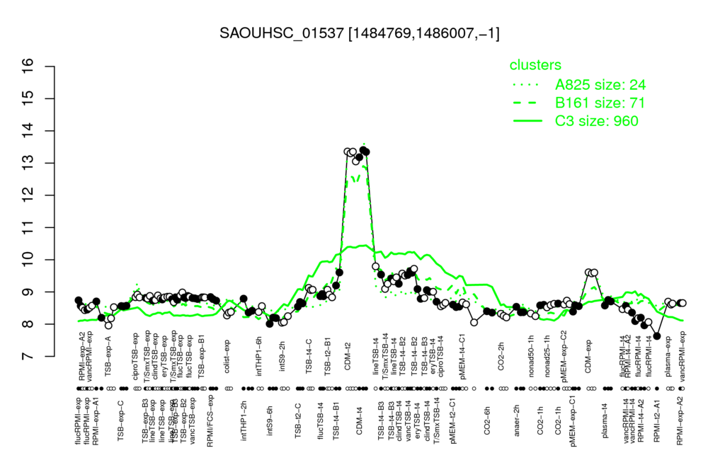This screenshot has height=453, width=725.
Task: Click the 'TSB-exp-A' x-axis label
Action: (108, 355)
